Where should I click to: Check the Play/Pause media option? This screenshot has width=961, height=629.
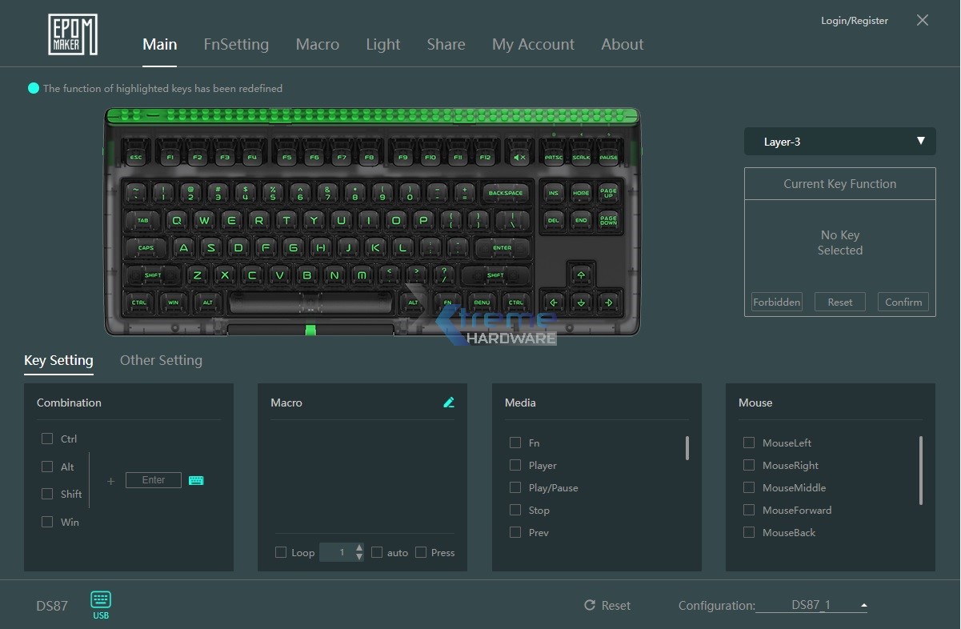pos(516,487)
